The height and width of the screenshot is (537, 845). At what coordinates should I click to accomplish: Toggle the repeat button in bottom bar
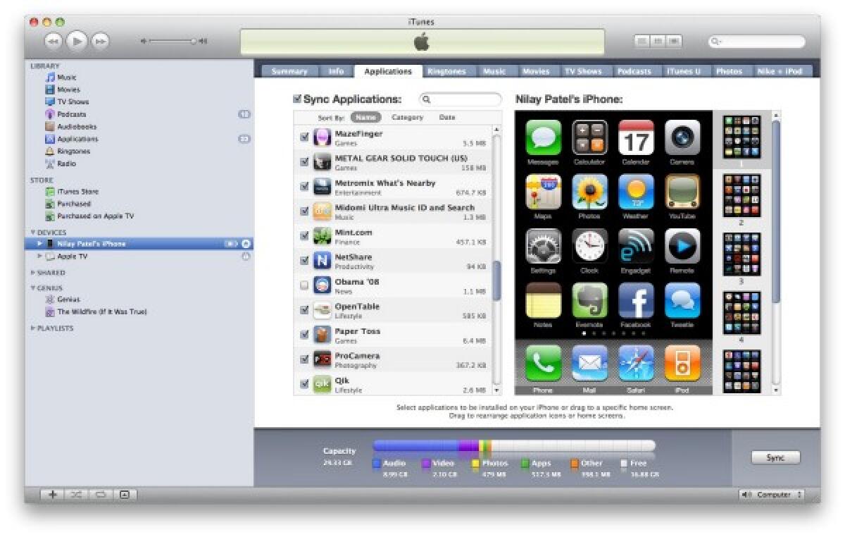click(x=100, y=495)
